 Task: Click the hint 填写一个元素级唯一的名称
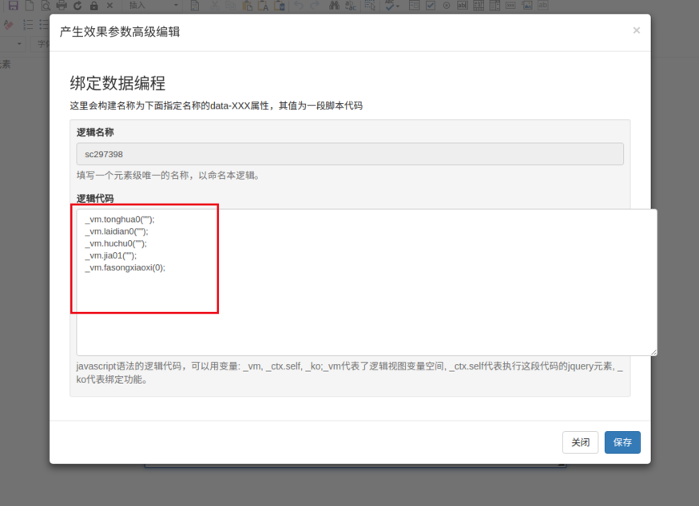point(168,175)
